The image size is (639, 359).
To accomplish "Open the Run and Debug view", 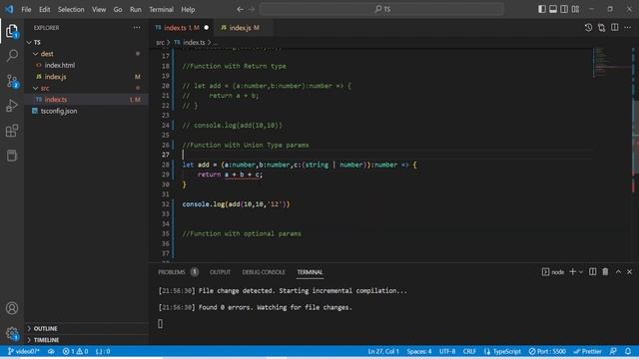I will 12,106.
